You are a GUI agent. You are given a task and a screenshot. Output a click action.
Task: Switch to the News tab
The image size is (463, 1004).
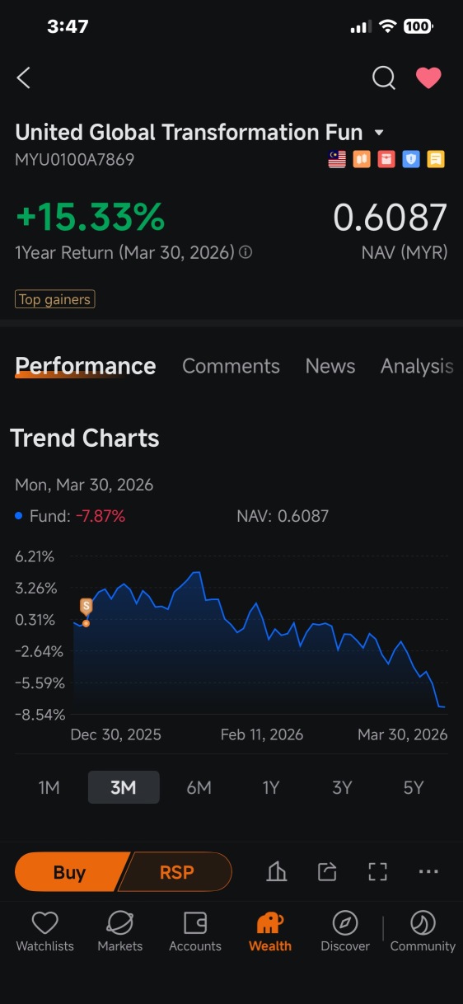(x=330, y=366)
